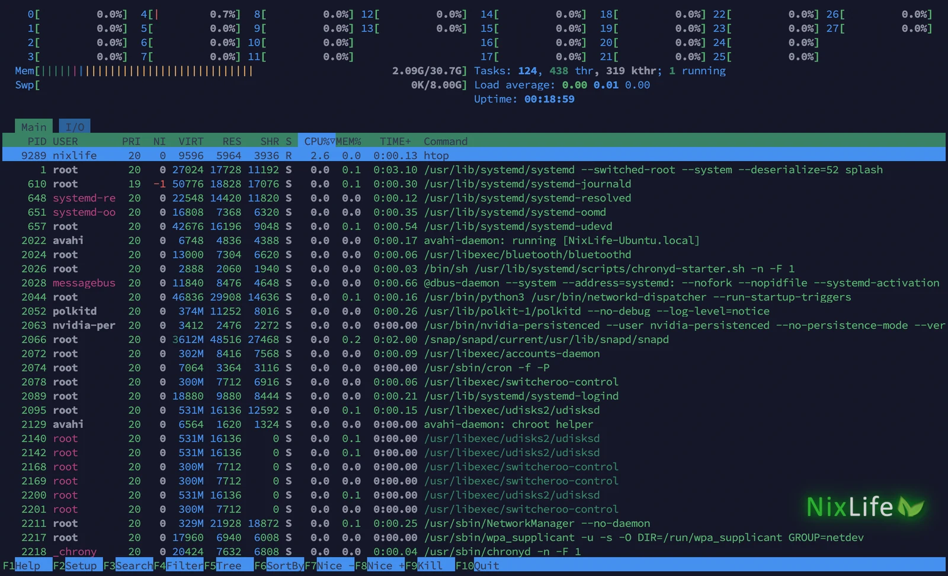This screenshot has width=948, height=576.
Task: Sort by the MEM% column header
Action: [x=348, y=141]
